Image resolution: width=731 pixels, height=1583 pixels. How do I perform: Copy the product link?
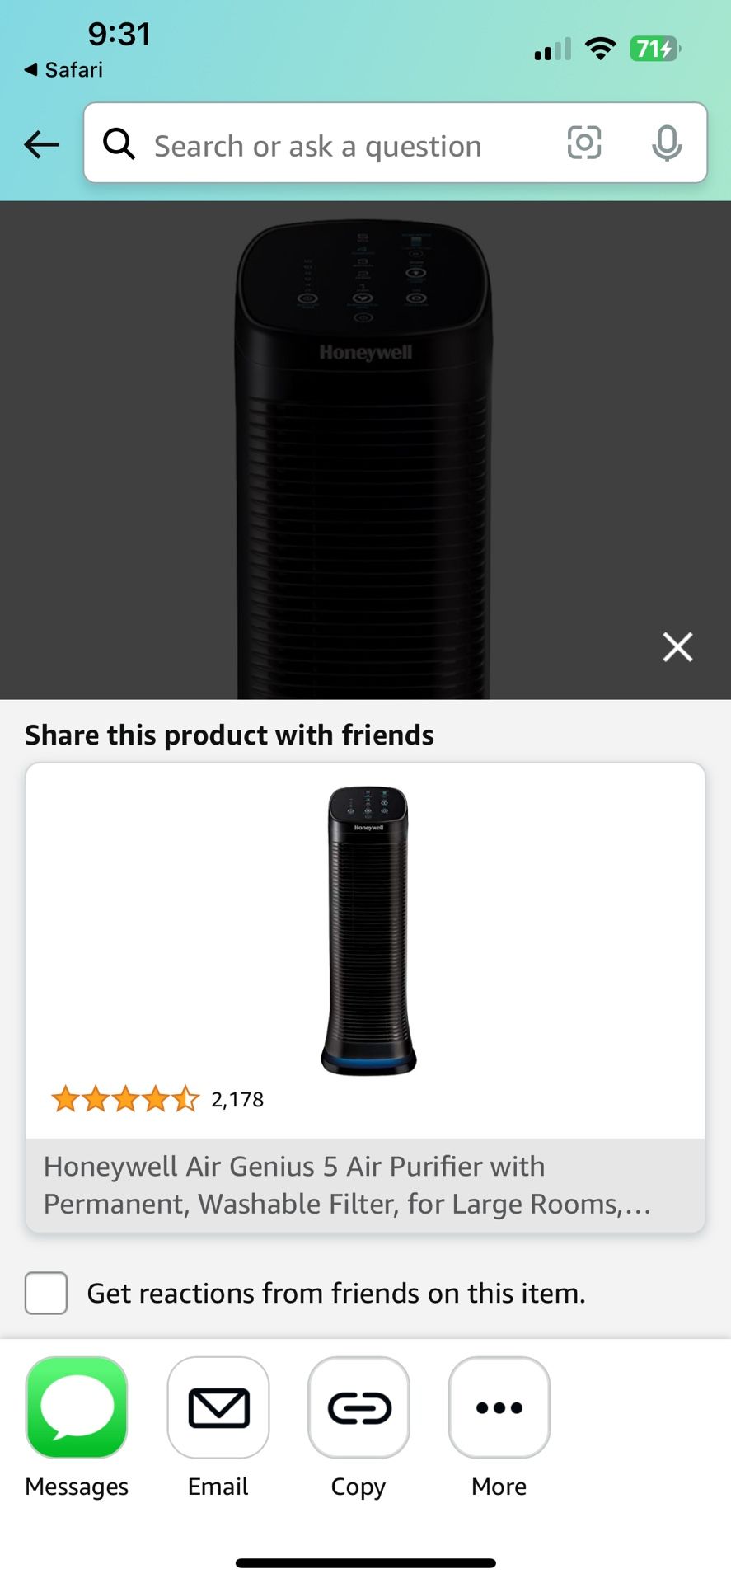pyautogui.click(x=358, y=1407)
